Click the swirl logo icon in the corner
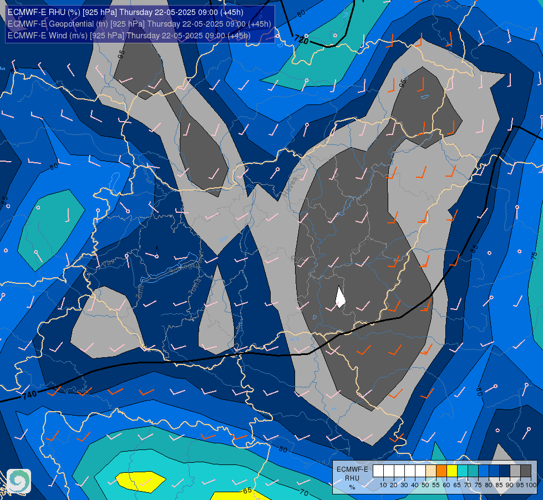The height and width of the screenshot is (500, 543). [19, 481]
